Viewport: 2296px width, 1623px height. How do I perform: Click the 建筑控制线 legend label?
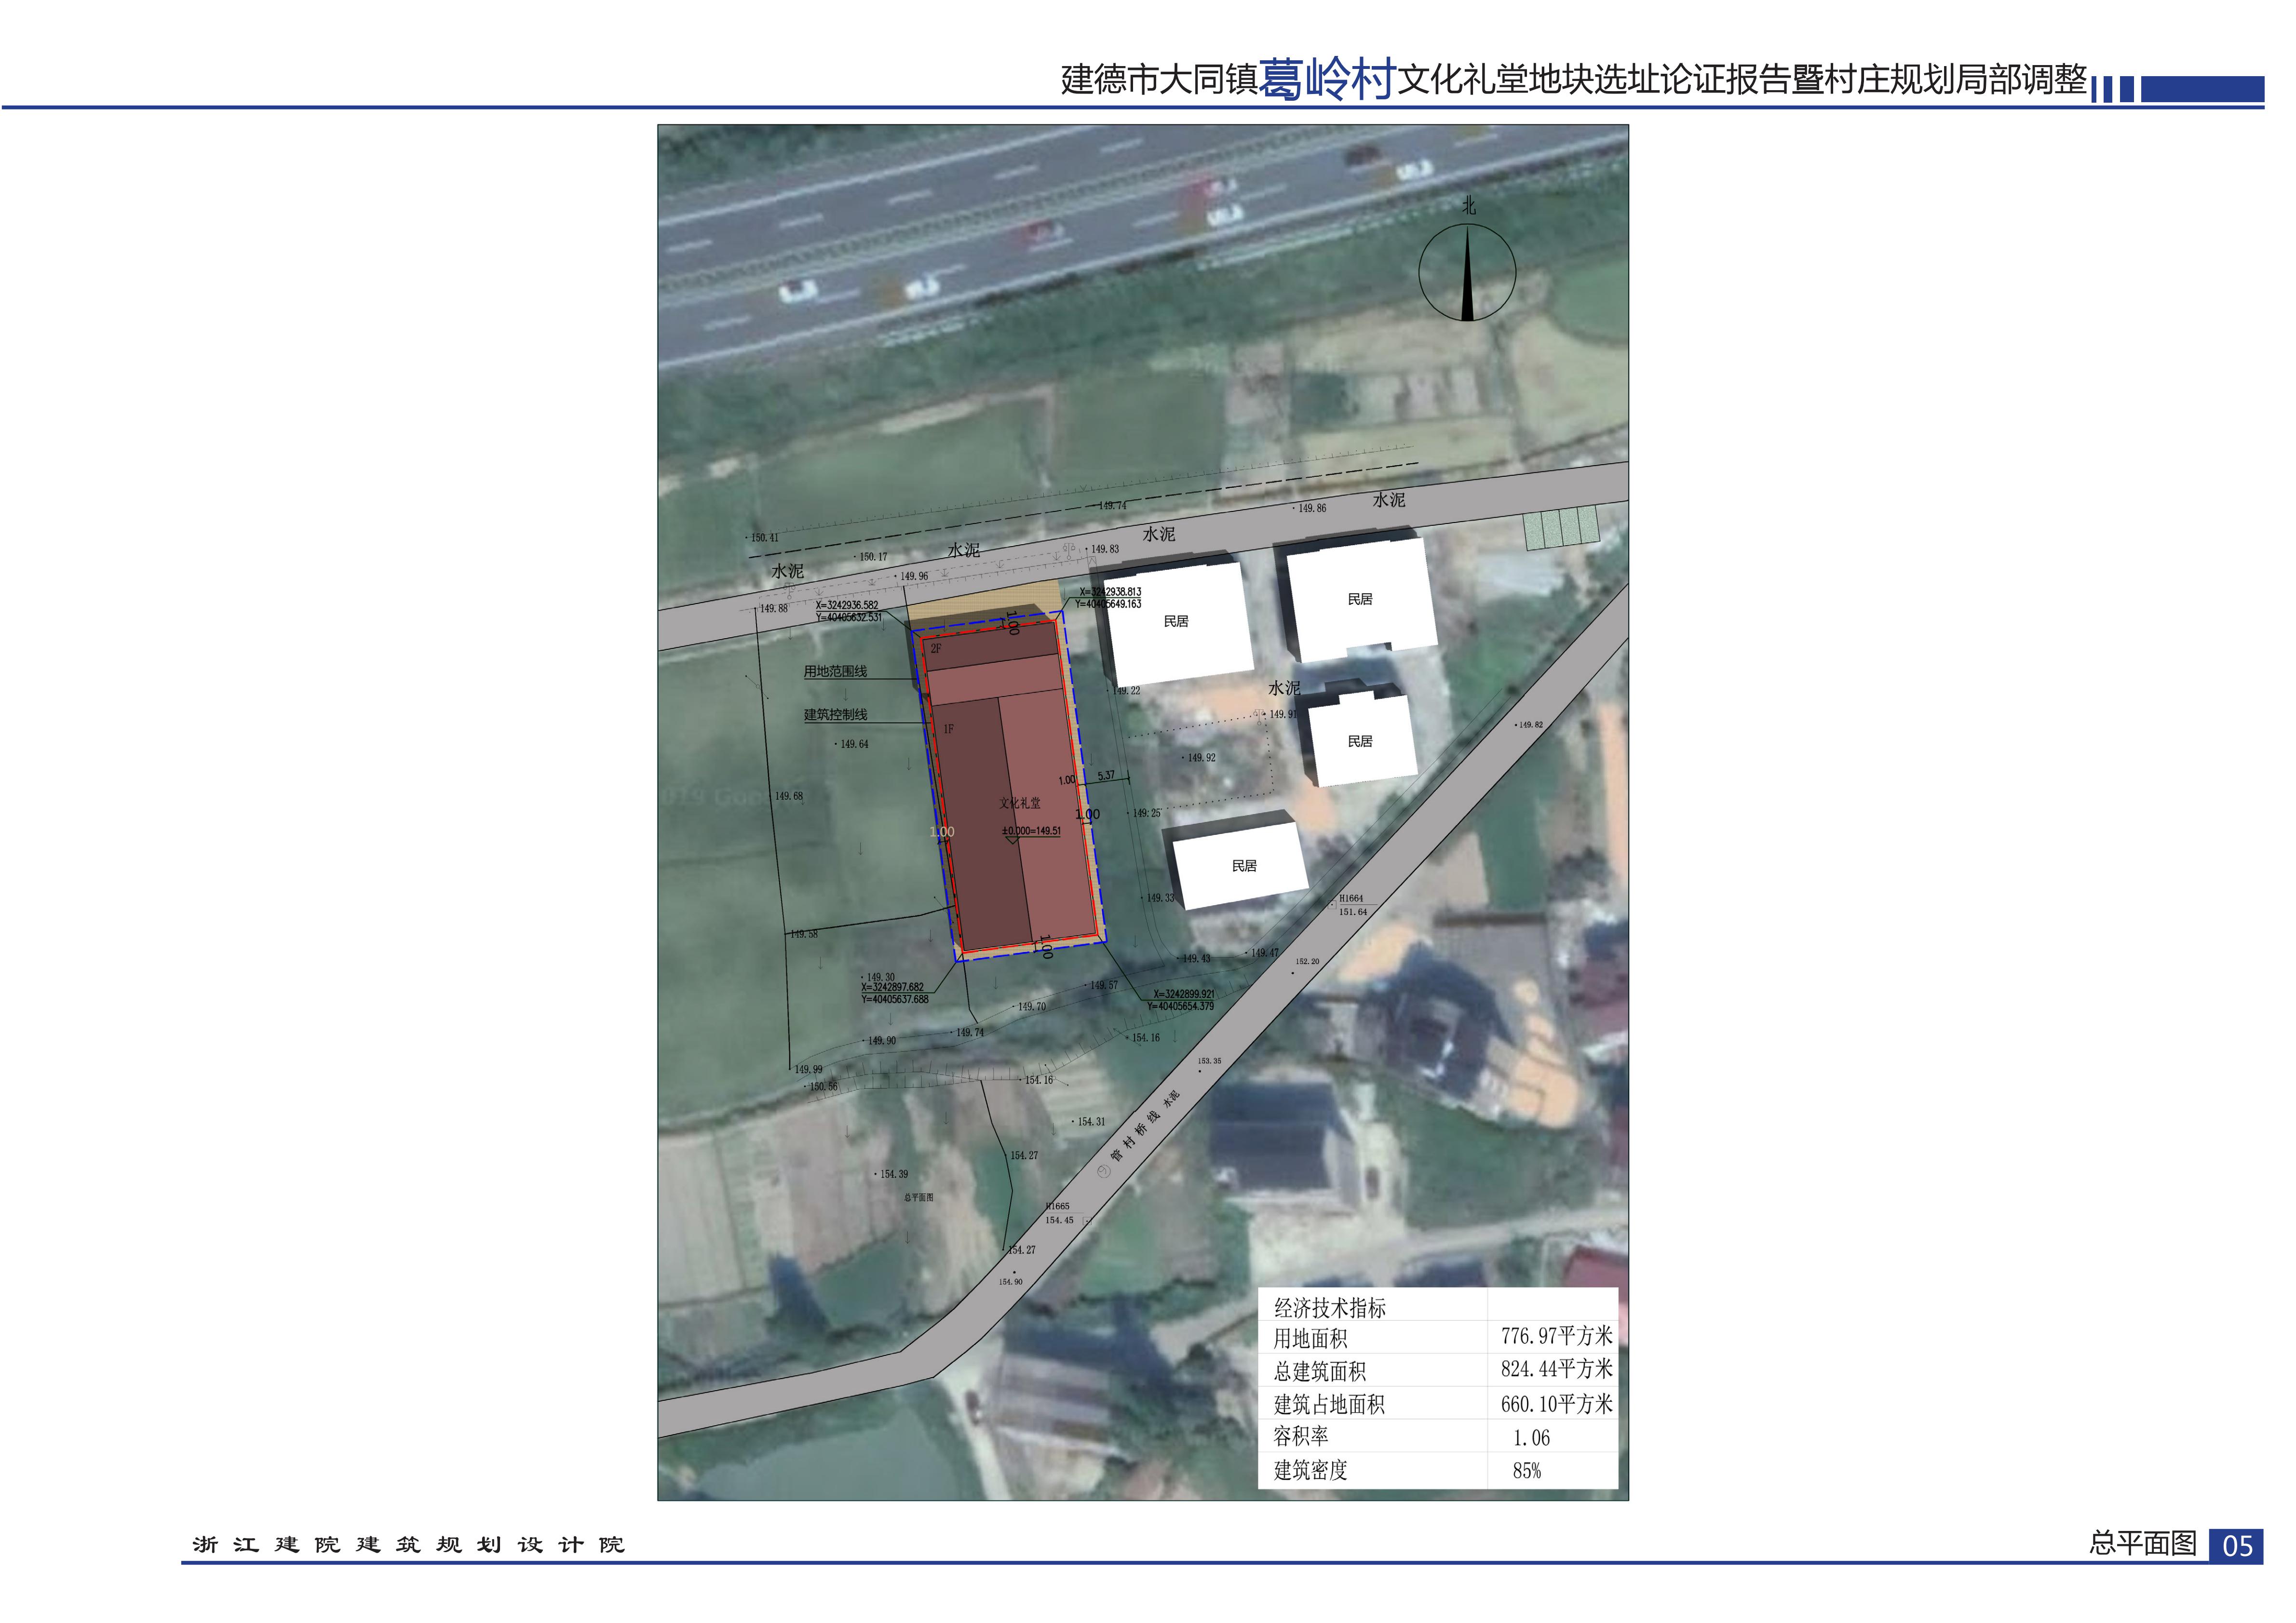pyautogui.click(x=835, y=714)
